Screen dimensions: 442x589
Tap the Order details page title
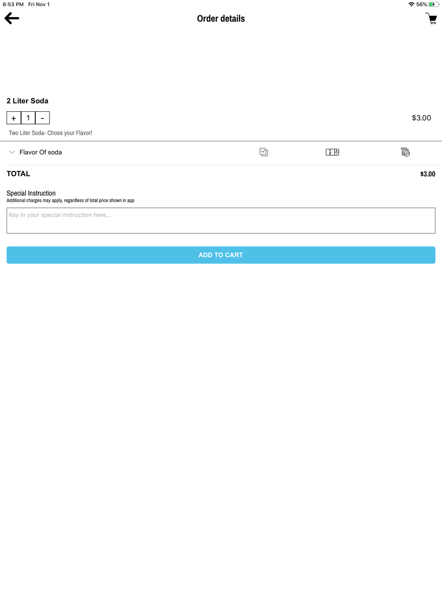[221, 19]
